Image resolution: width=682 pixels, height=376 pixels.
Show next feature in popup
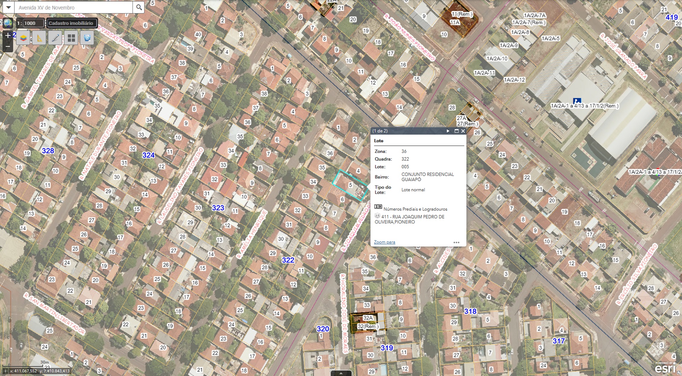tap(448, 131)
